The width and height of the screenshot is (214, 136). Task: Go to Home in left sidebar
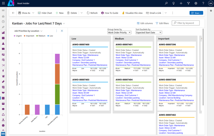[3, 16]
